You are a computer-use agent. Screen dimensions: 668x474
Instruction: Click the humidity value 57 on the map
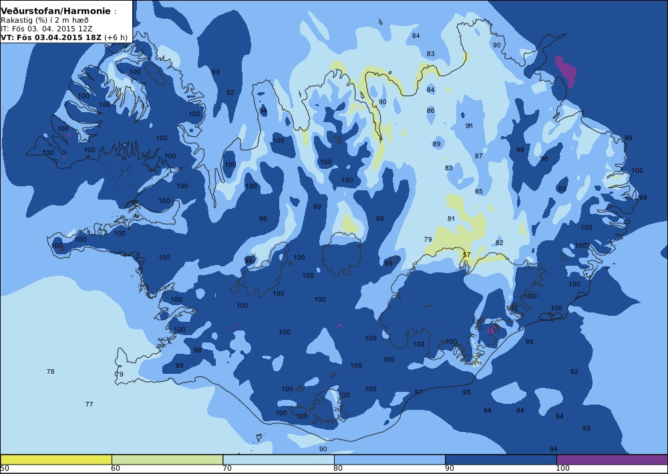pos(466,254)
